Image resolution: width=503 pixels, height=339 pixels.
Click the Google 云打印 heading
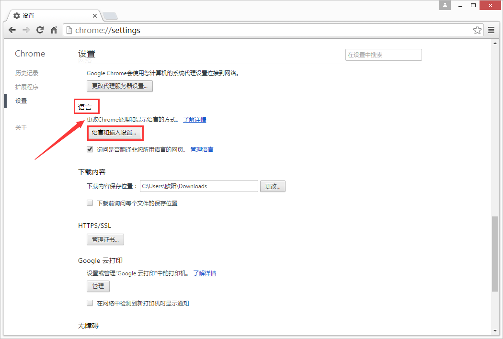point(101,260)
